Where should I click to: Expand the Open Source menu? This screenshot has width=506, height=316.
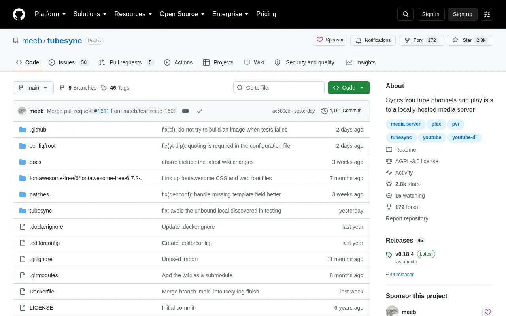[x=182, y=14]
